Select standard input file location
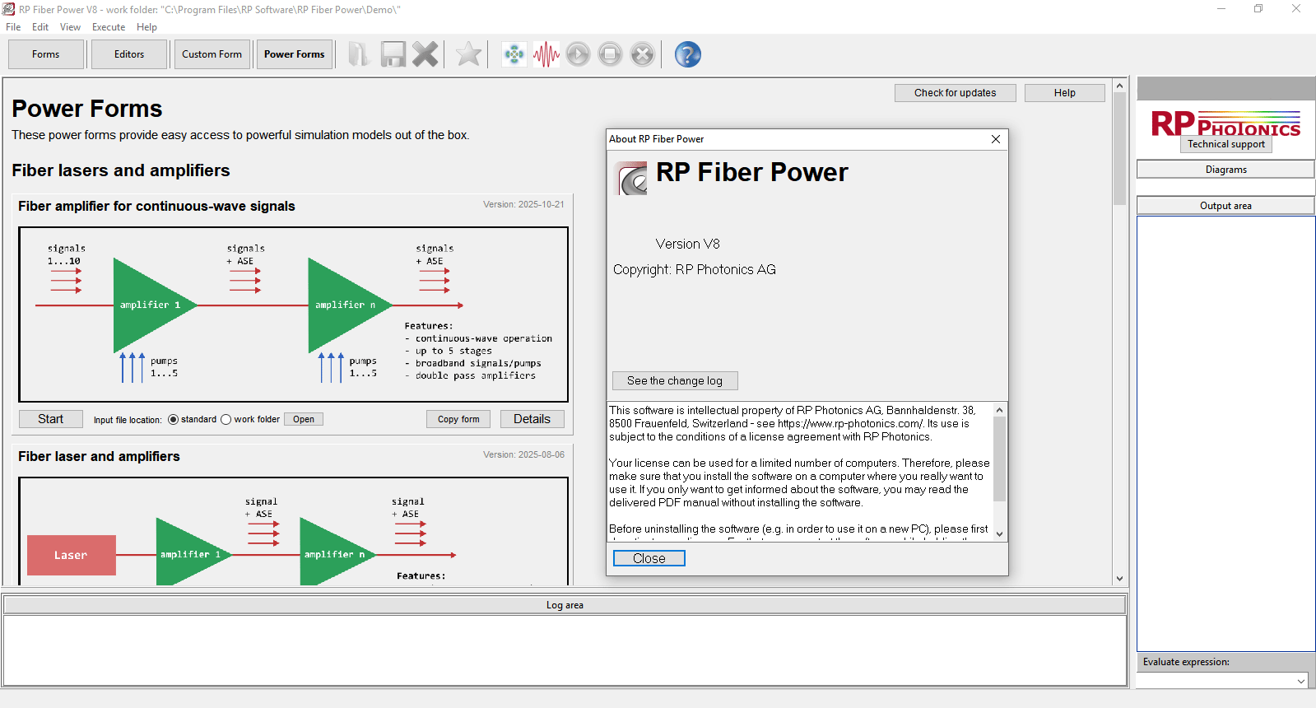Viewport: 1316px width, 708px height. (173, 419)
